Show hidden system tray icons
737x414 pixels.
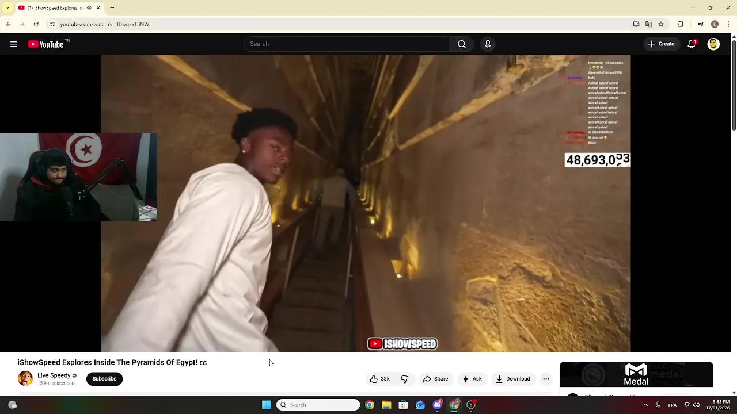click(645, 405)
